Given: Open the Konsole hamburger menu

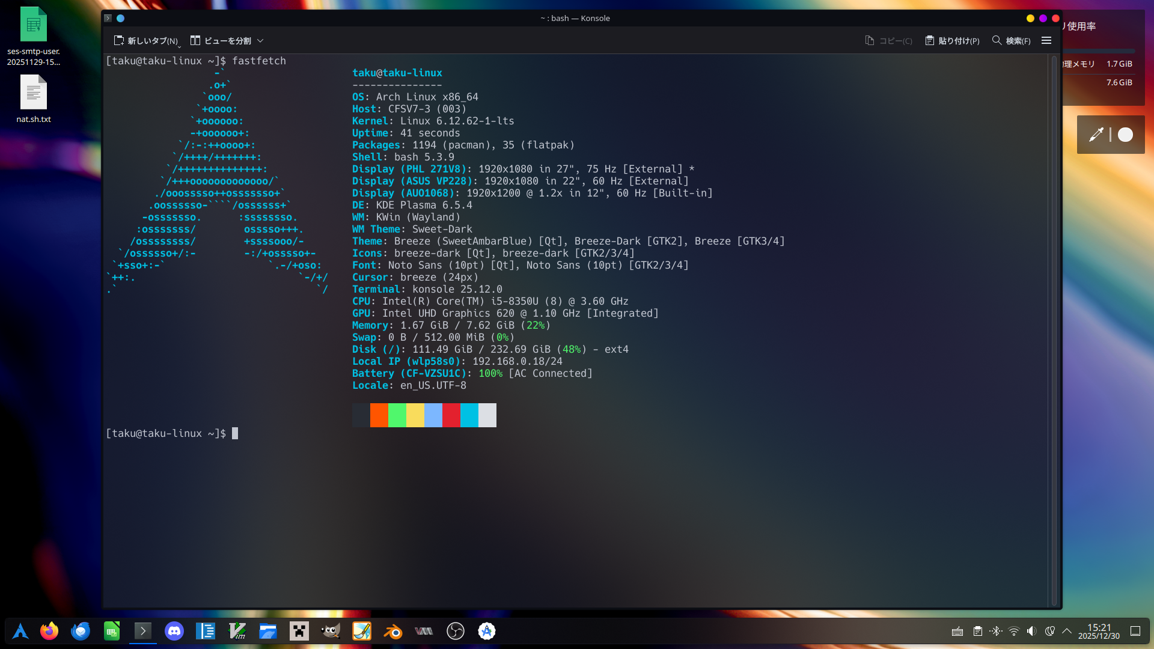Looking at the screenshot, I should coord(1046,41).
